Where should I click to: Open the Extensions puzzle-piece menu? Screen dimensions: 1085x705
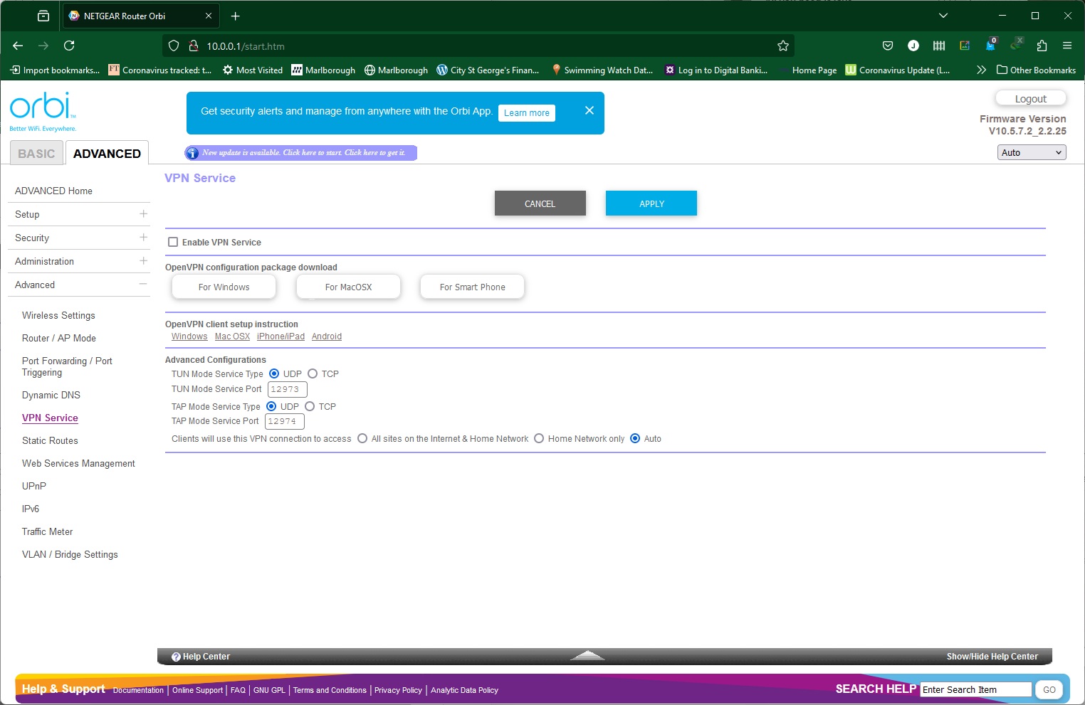coord(1042,46)
